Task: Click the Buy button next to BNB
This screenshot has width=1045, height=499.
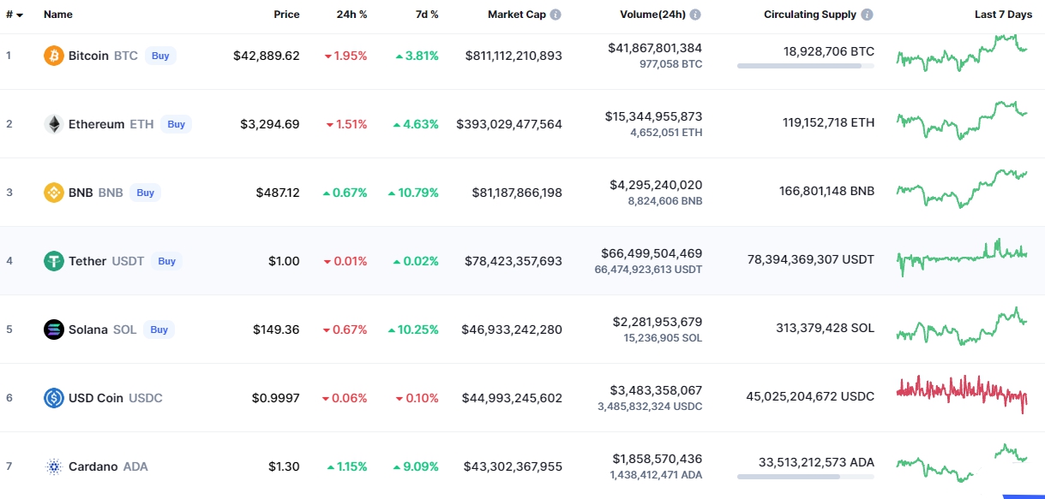Action: click(x=146, y=193)
